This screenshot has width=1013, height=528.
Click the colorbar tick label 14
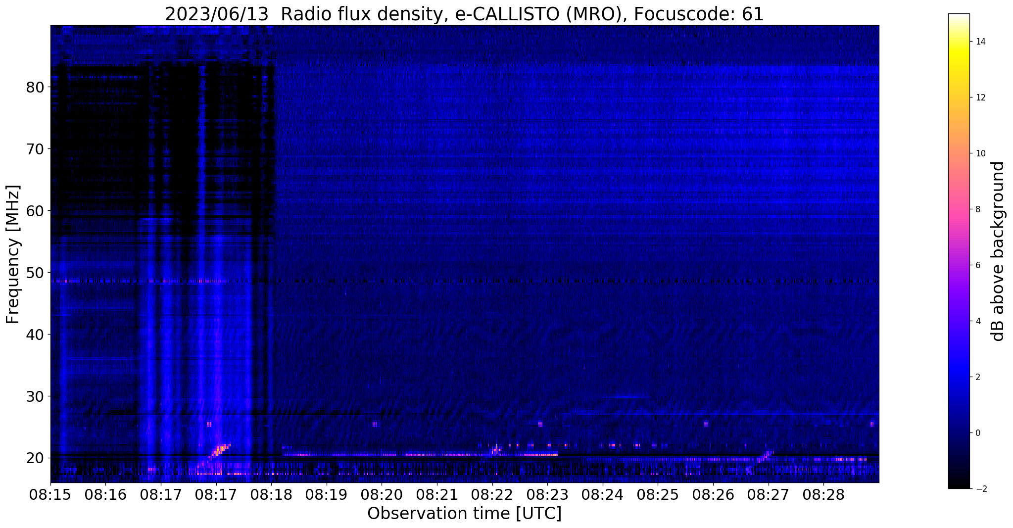980,42
